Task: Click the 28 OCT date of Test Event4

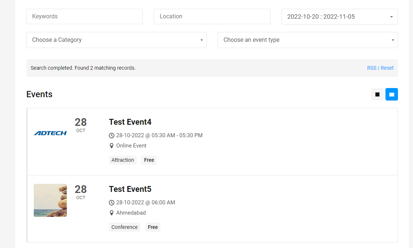Action: pyautogui.click(x=81, y=125)
